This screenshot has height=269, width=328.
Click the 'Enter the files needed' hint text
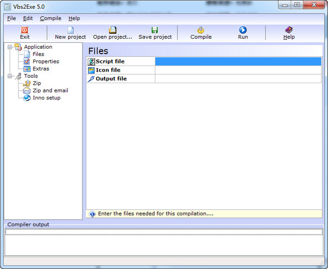pos(156,214)
